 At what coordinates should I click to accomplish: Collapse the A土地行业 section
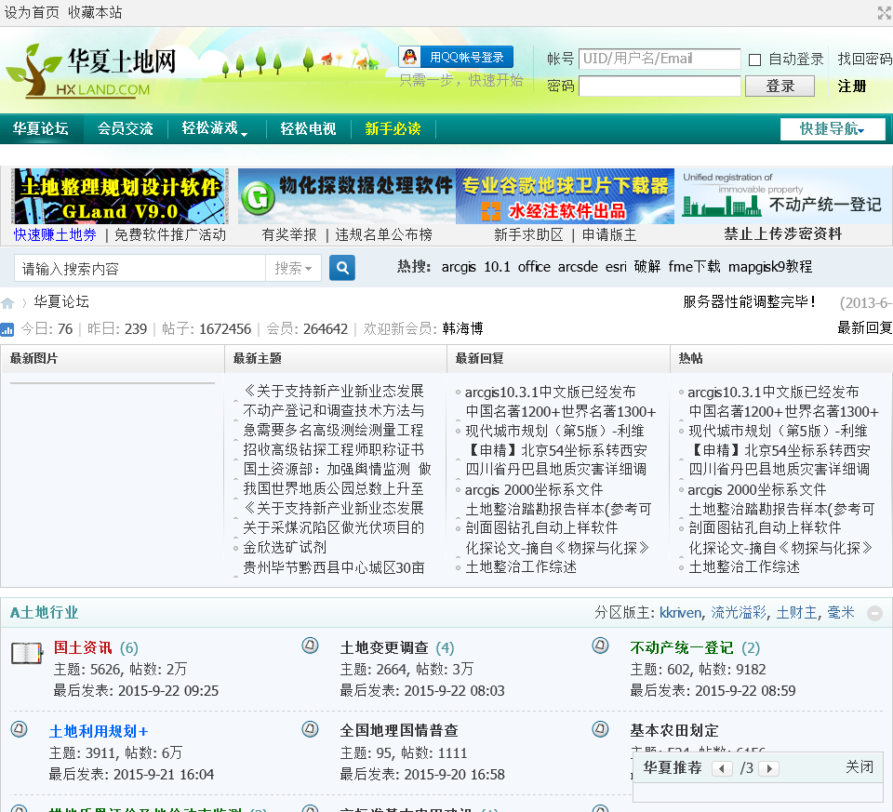[x=874, y=613]
